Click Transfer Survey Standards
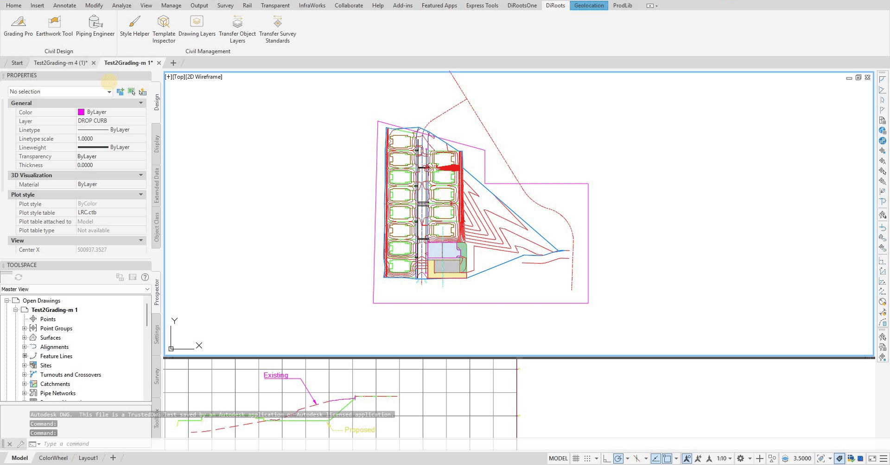Image resolution: width=890 pixels, height=465 pixels. coord(277,29)
